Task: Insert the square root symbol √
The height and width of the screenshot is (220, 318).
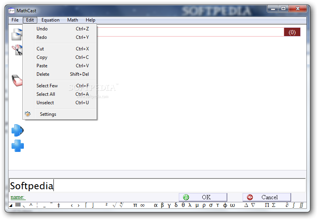Action: tap(114, 205)
